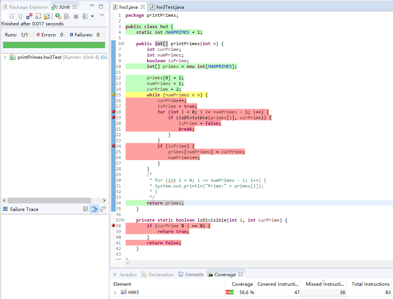Click Rerun Test icon in JUnit toolbar
The image size is (393, 299).
(58, 16)
